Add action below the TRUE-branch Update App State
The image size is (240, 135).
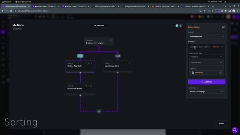(x=80, y=73)
